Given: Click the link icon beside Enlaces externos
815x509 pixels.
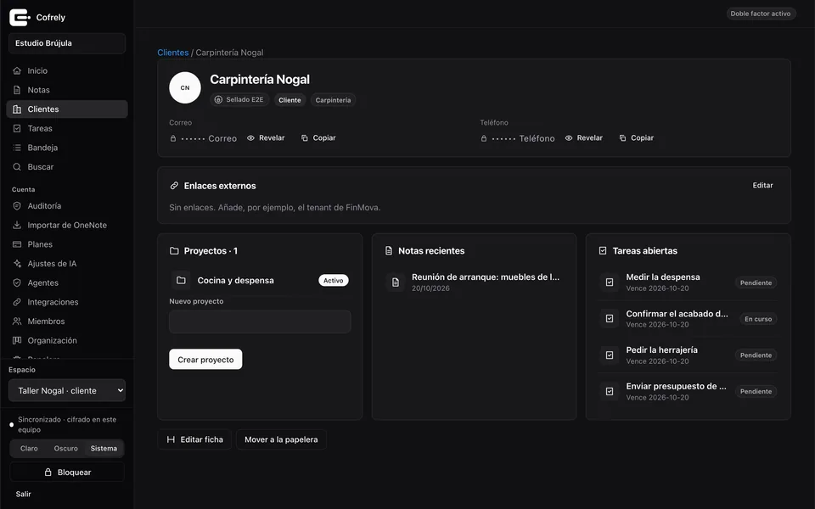Looking at the screenshot, I should pyautogui.click(x=174, y=186).
